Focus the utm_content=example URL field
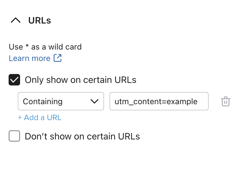Screen dimensions: 248x169 click(159, 101)
